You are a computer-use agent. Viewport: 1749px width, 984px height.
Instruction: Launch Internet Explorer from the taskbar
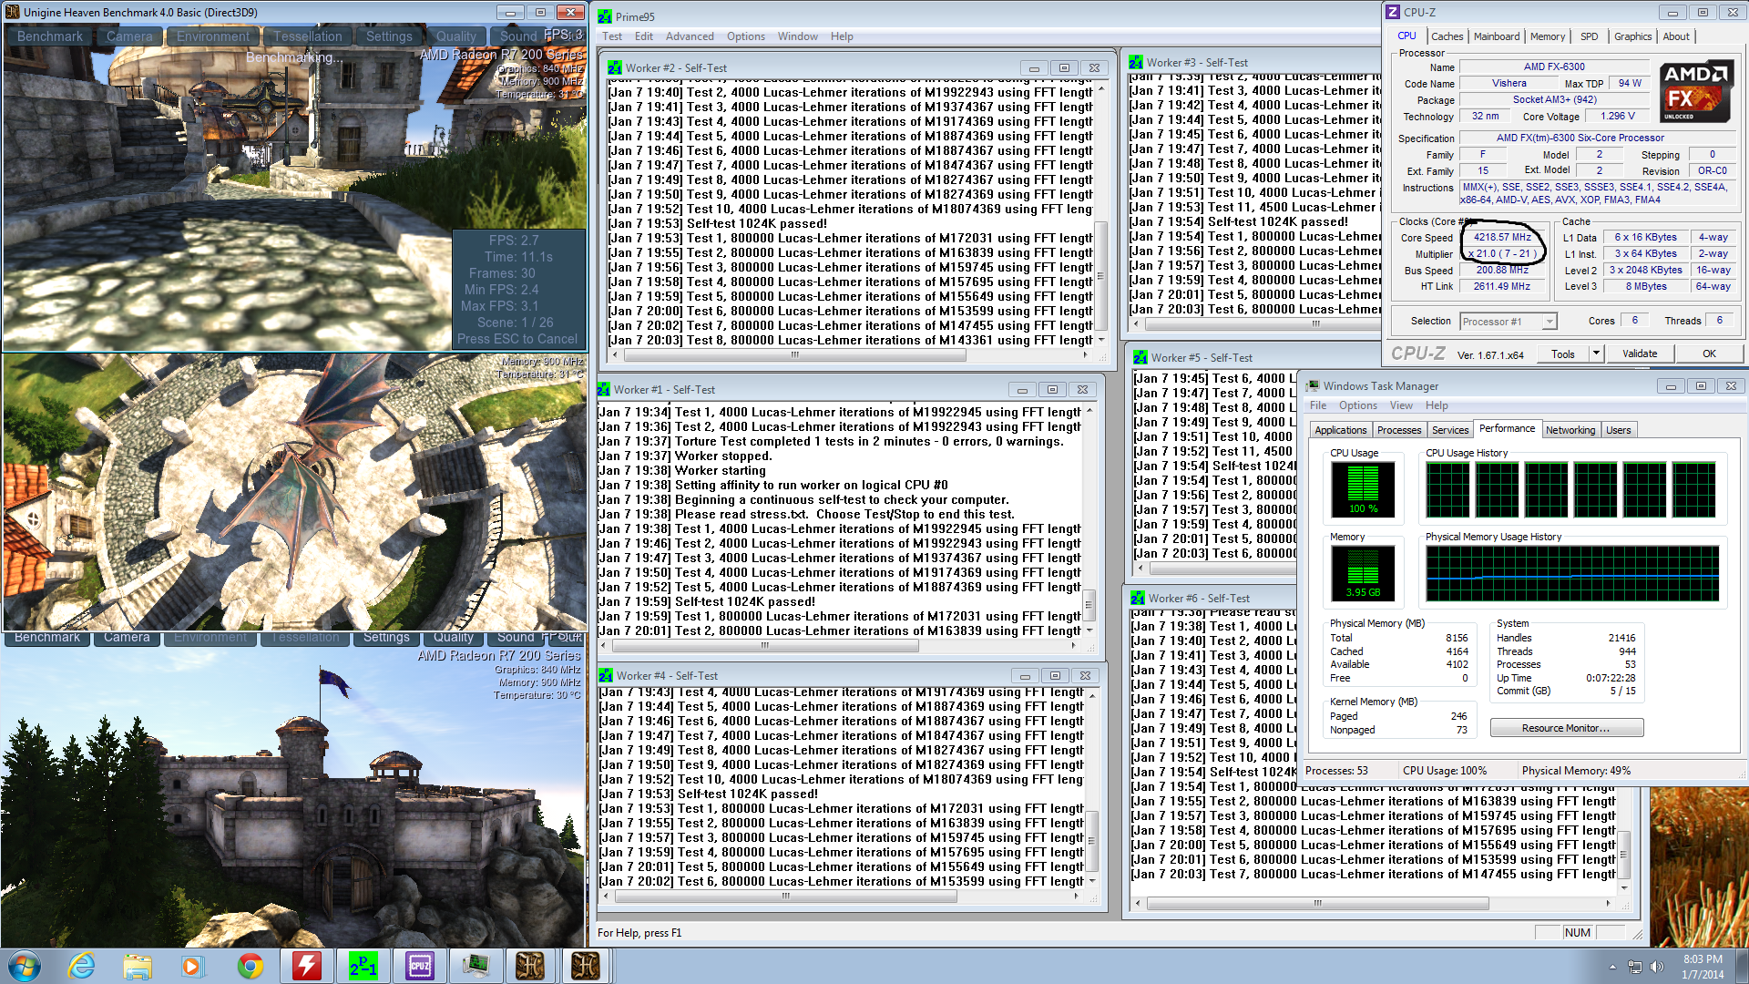pyautogui.click(x=82, y=966)
